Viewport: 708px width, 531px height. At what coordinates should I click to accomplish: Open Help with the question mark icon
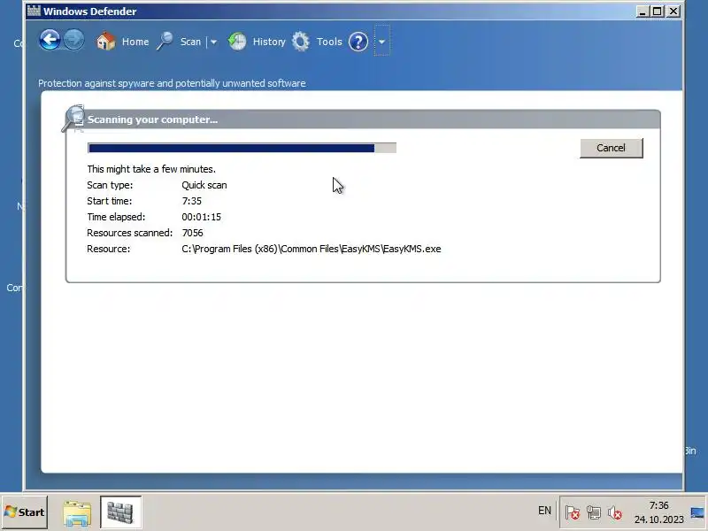358,42
